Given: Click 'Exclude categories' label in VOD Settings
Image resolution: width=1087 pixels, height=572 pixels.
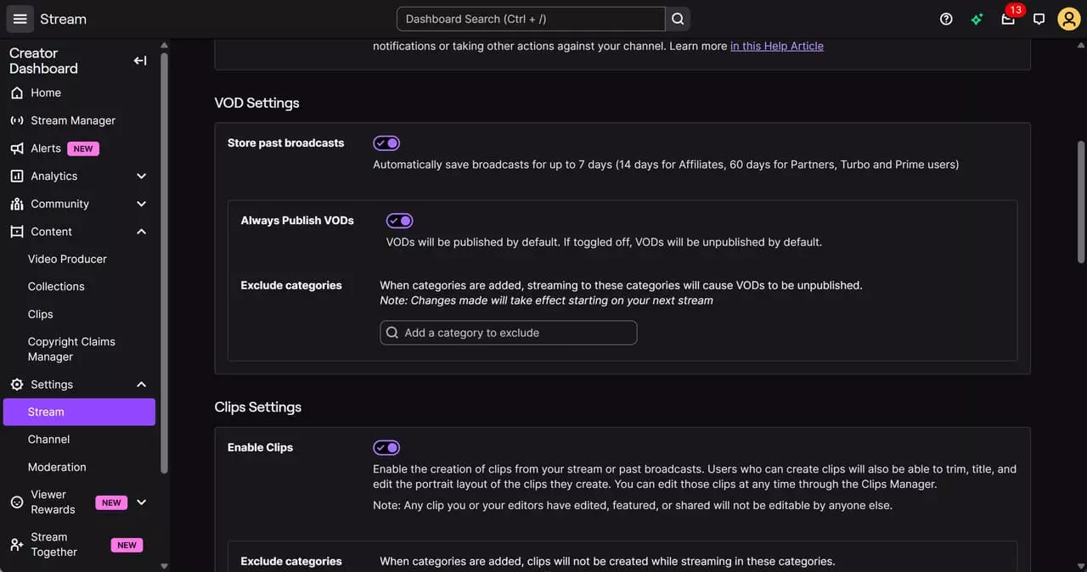Looking at the screenshot, I should [291, 285].
